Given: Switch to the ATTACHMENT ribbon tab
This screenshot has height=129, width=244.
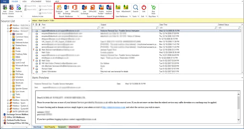Looking at the screenshot, I should pyautogui.click(x=36, y=1).
